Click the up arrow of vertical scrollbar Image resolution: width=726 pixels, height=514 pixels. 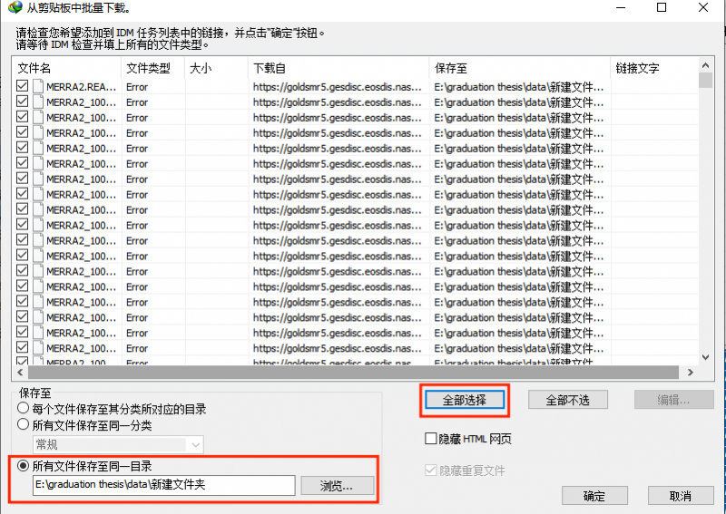705,66
